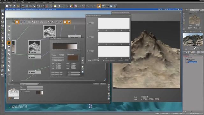Click the eyedropper icon atop the right panel
Image resolution: width=204 pixels, height=115 pixels.
[186, 10]
